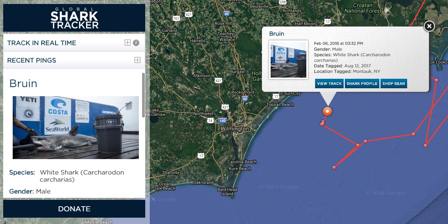Click the info icon beside Track In Real Time
Screen dimensions: 448x224
(x=136, y=43)
